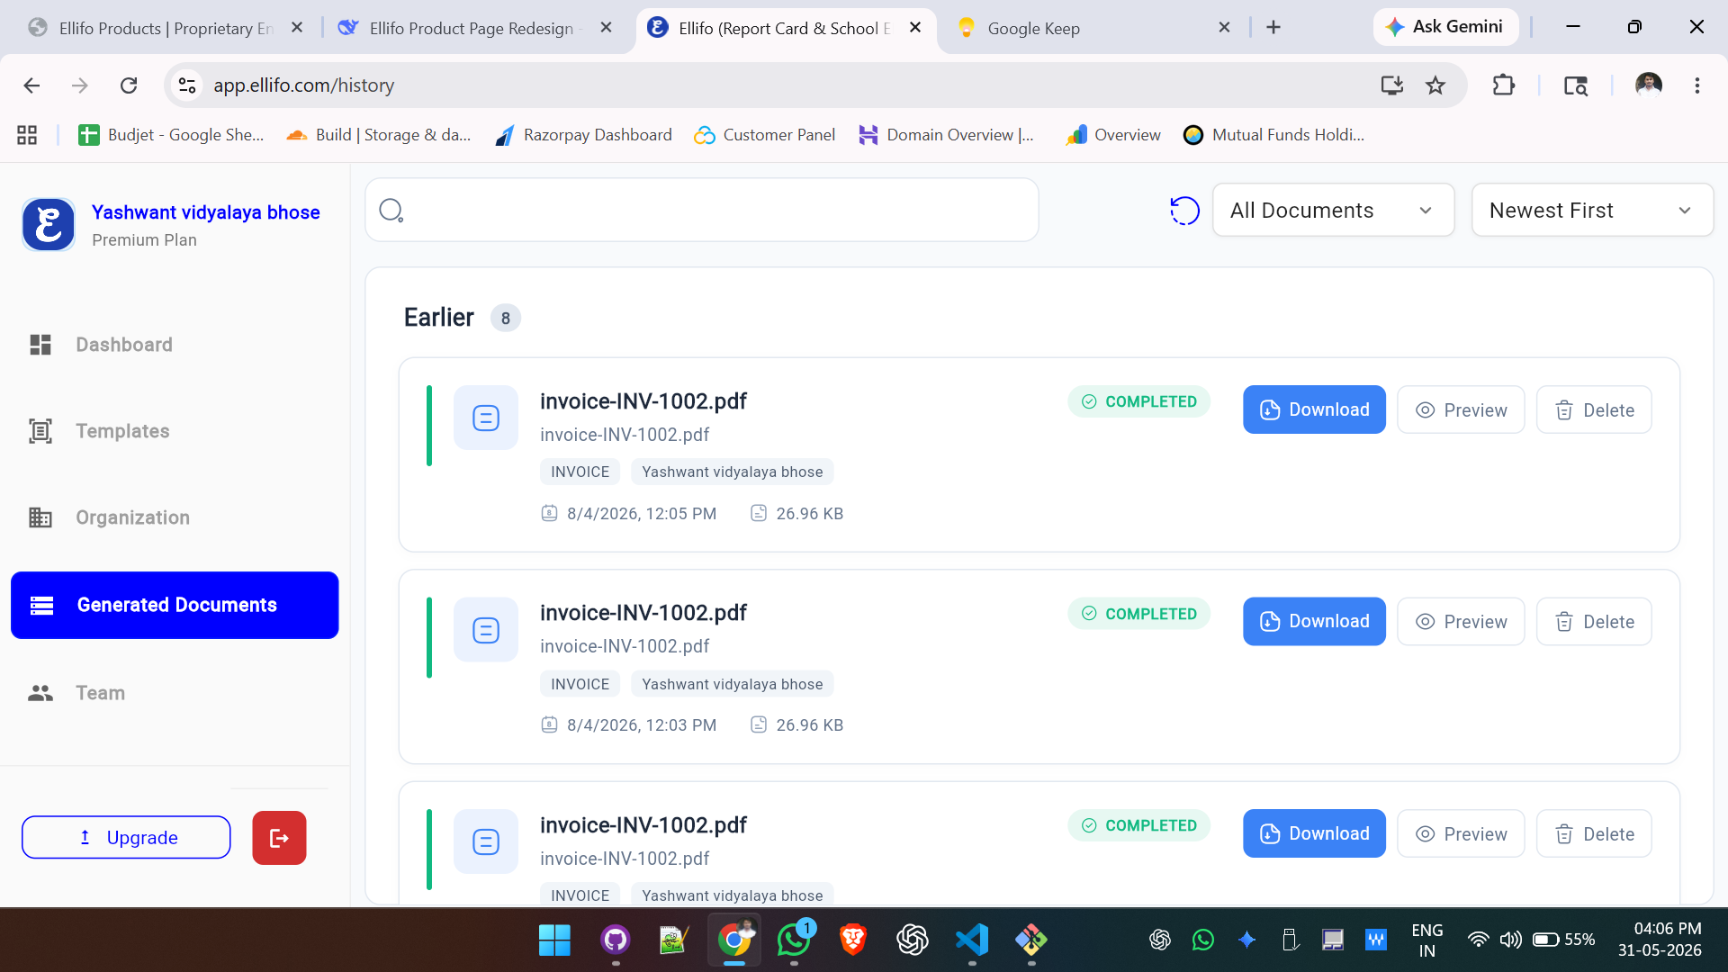Open Budjet Google Sheets bookmark

pyautogui.click(x=171, y=135)
